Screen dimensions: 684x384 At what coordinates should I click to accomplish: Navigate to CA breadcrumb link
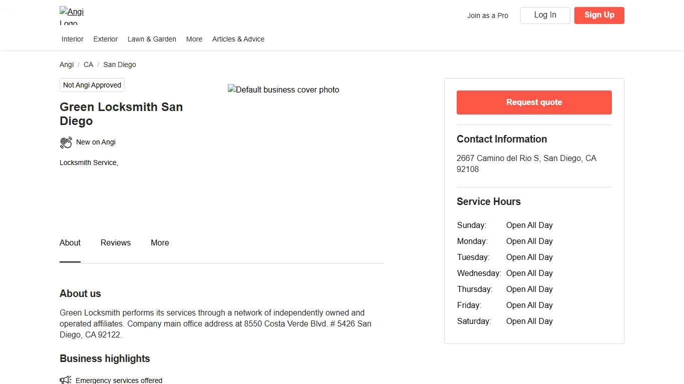[x=88, y=64]
